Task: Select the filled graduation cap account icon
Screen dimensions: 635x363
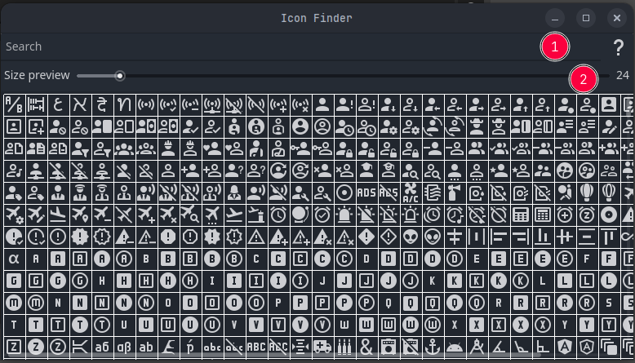Action: coord(366,170)
